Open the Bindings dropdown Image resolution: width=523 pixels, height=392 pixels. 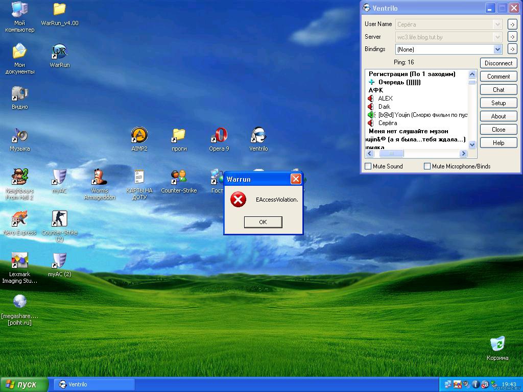[x=497, y=50]
